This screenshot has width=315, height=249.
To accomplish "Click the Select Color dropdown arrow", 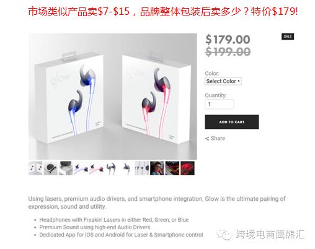I will pos(239,81).
